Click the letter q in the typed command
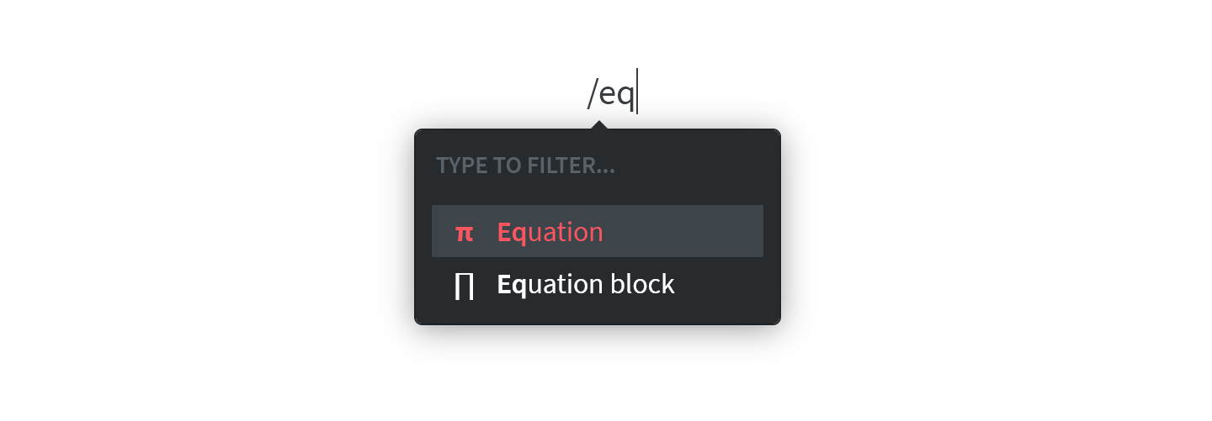 (625, 96)
